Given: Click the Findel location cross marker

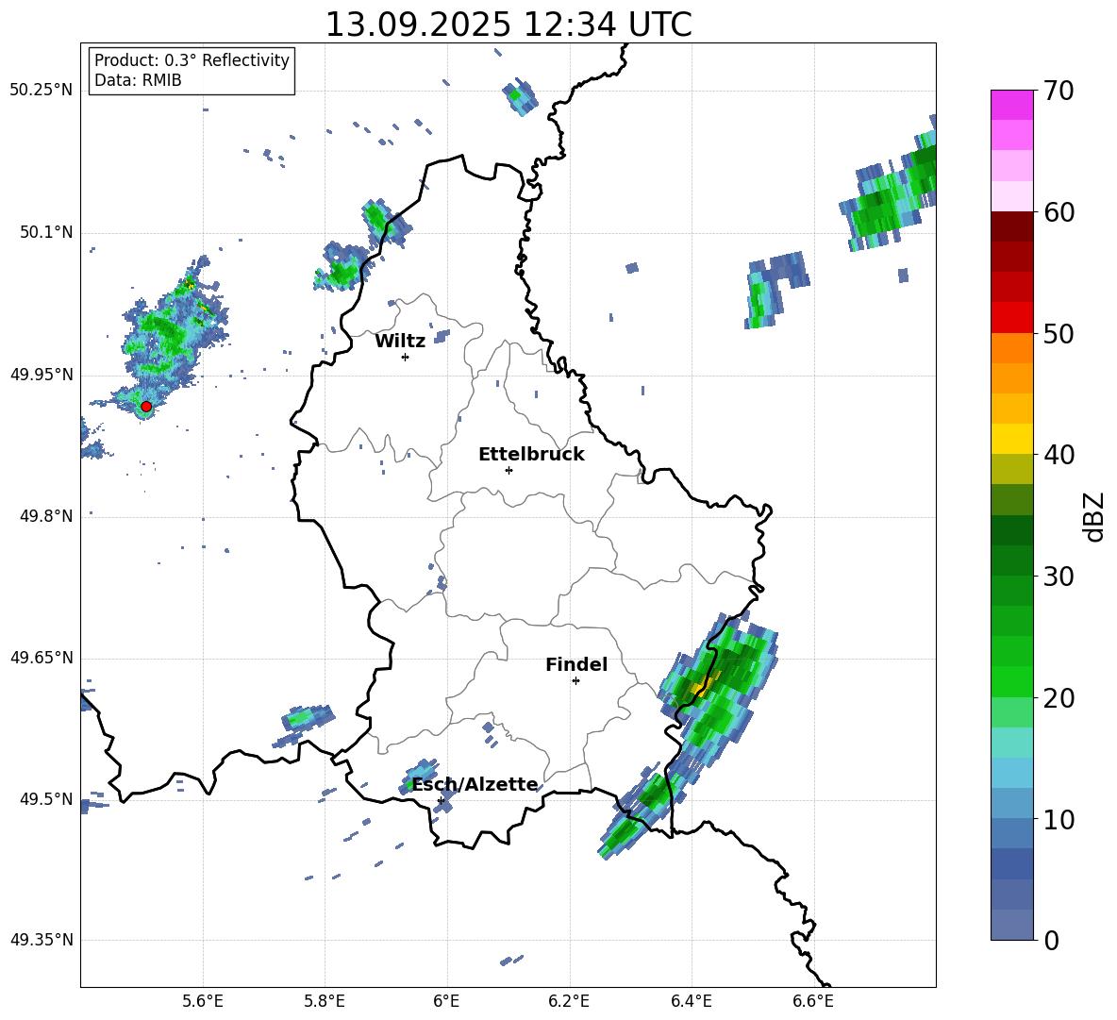Looking at the screenshot, I should coord(576,681).
